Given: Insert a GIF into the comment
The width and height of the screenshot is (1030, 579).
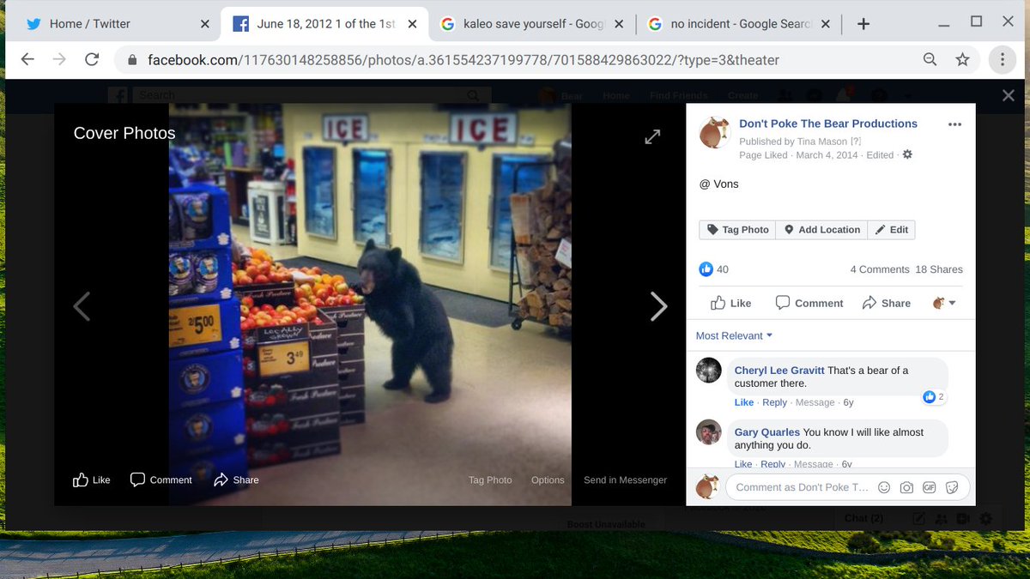Looking at the screenshot, I should (x=929, y=487).
